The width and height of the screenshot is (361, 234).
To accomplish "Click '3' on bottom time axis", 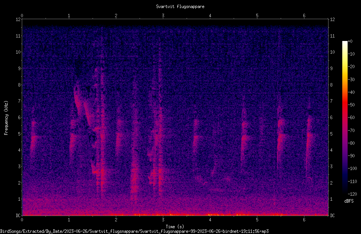I will [163, 220].
